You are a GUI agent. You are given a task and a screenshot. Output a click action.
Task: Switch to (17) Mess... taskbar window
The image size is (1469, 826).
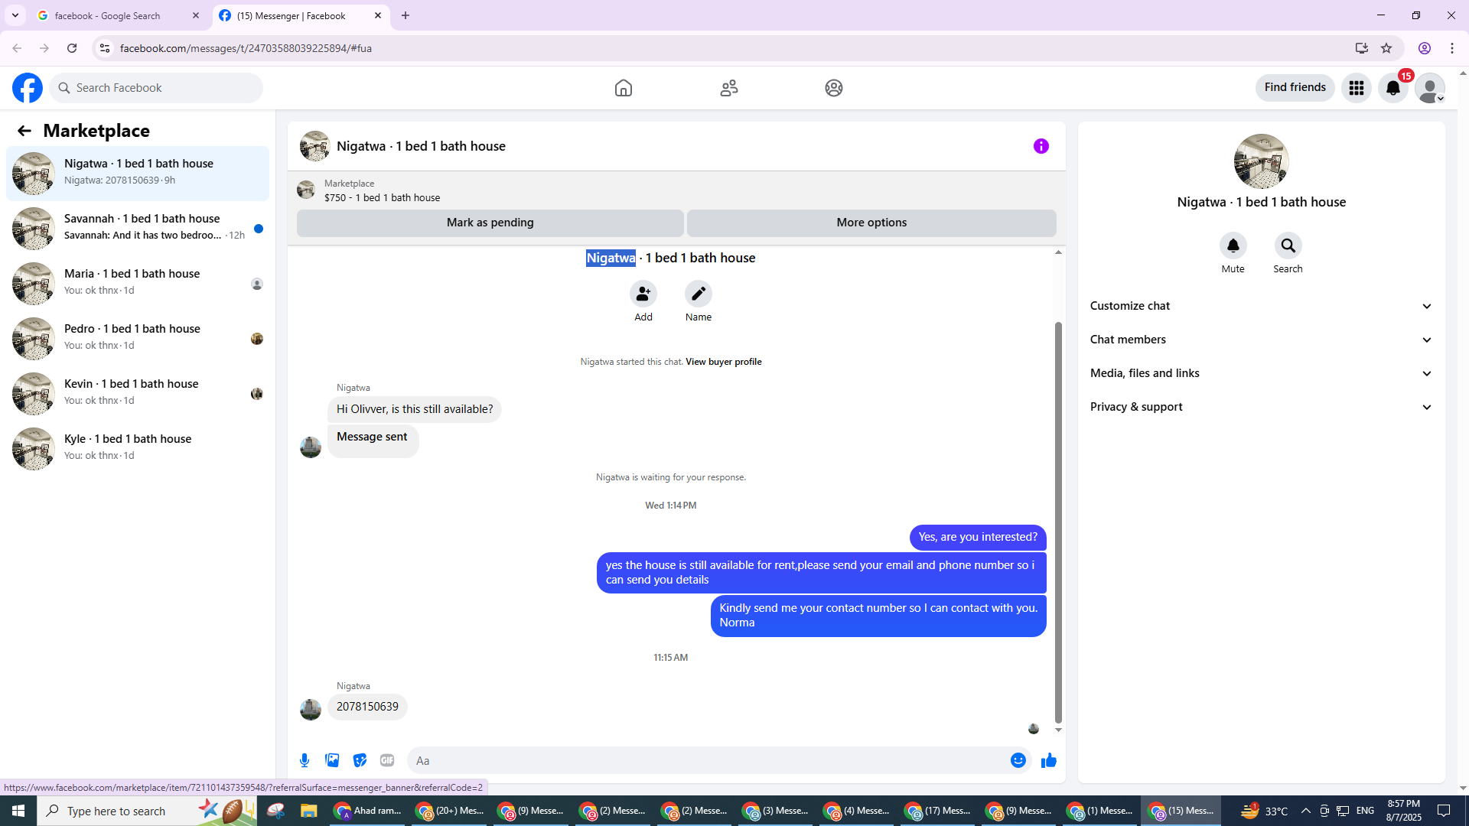(938, 811)
